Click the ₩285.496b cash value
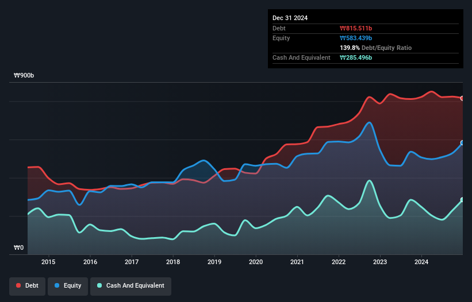This screenshot has width=472, height=302. point(356,57)
